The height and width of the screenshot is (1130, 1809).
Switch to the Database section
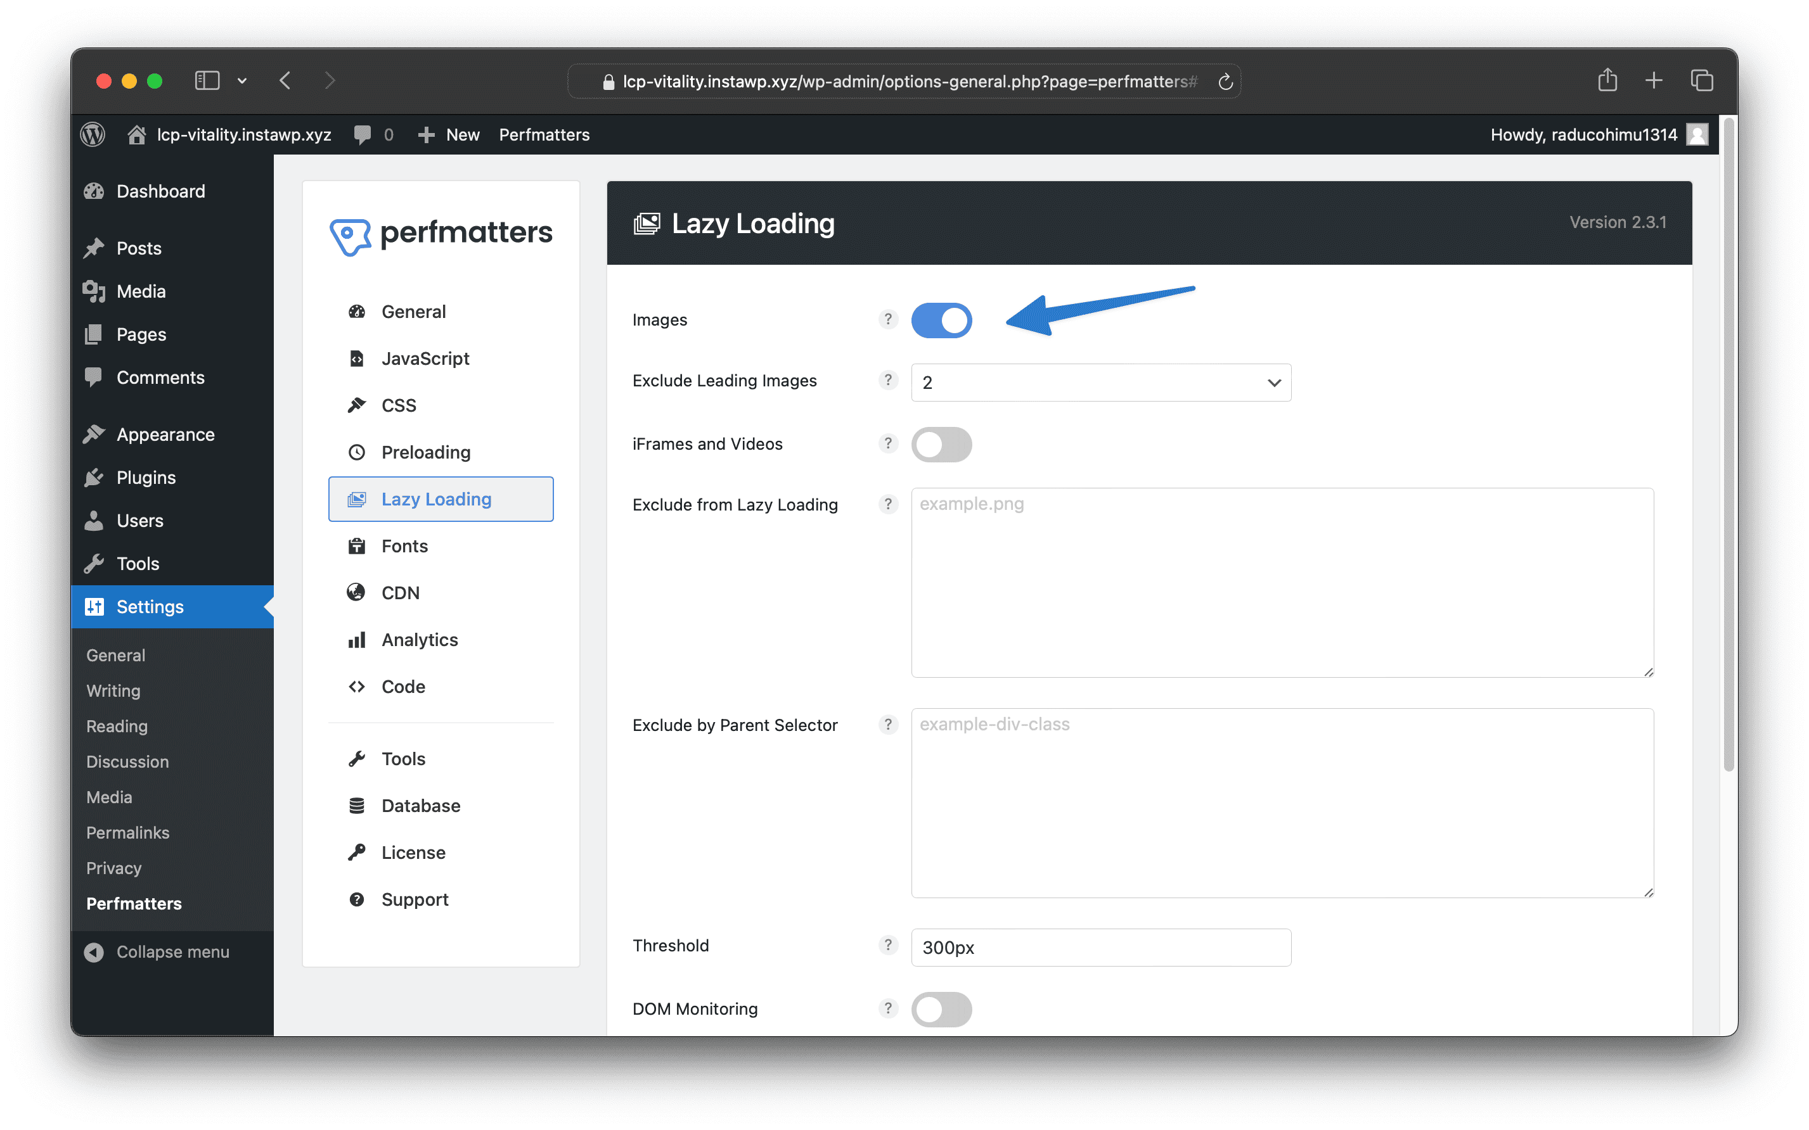click(x=420, y=806)
